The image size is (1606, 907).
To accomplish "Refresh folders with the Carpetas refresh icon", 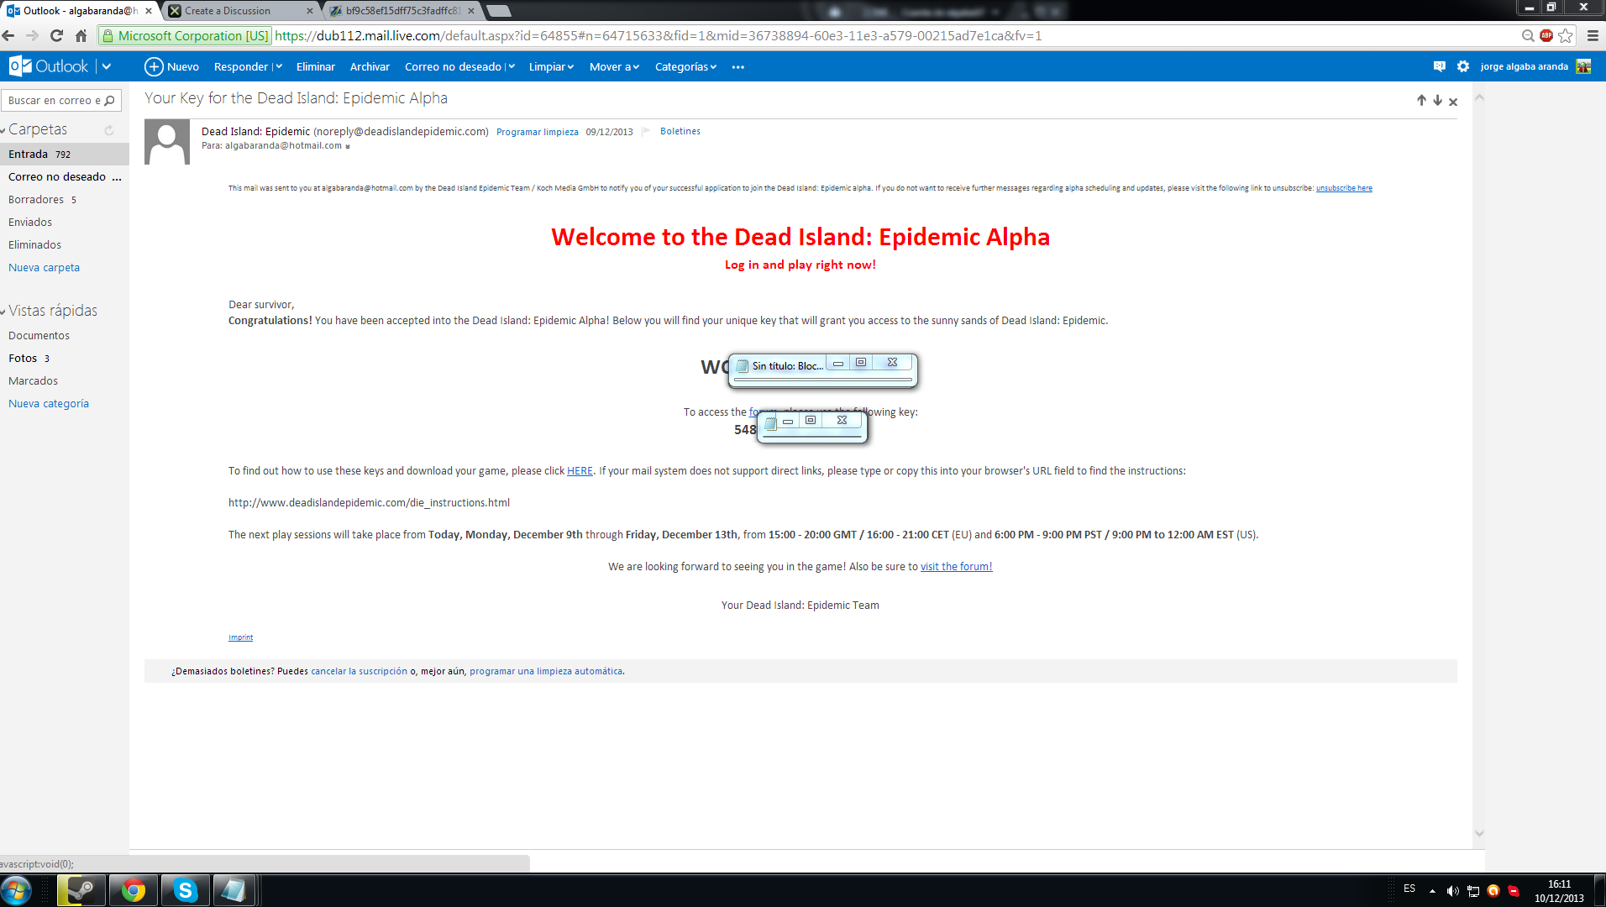I will point(109,130).
